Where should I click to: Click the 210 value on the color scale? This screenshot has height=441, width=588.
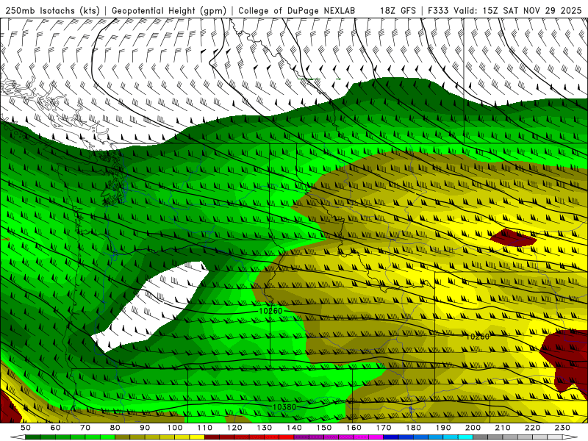pos(503,428)
